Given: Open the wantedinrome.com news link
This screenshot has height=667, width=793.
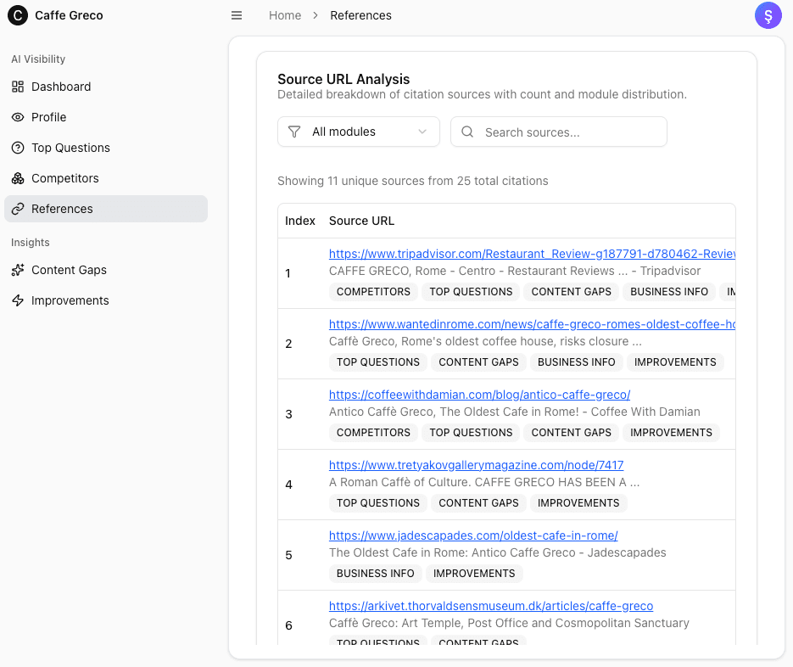Looking at the screenshot, I should pyautogui.click(x=531, y=324).
